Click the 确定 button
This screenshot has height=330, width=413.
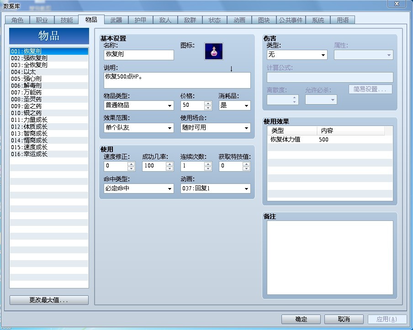[301, 319]
